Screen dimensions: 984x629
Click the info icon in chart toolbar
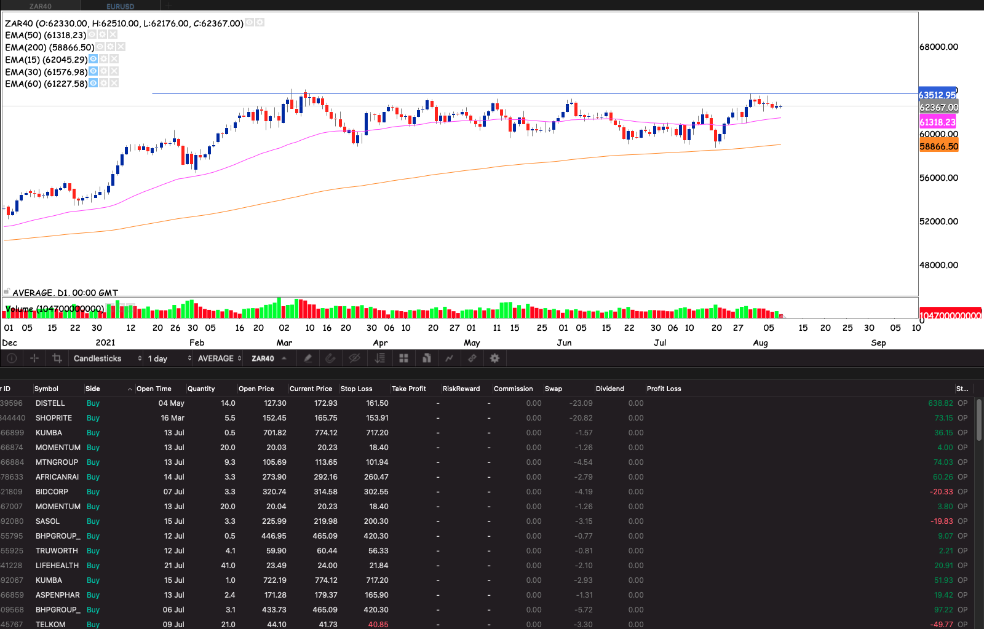click(x=11, y=358)
